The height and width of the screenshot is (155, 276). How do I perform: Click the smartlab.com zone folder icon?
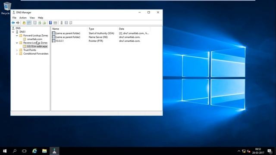25,39
